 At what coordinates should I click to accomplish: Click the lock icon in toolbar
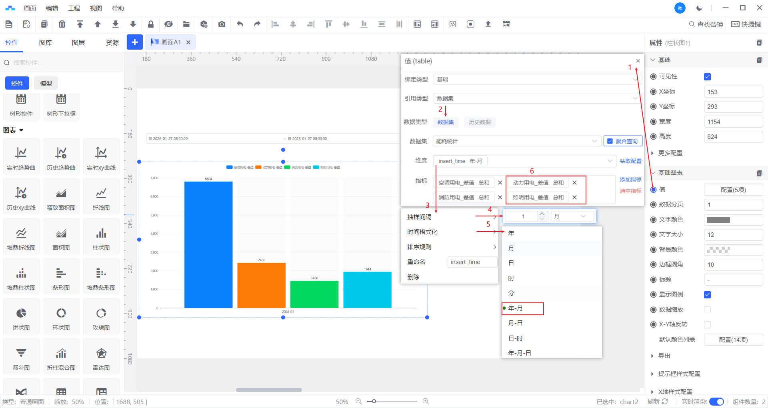coord(151,24)
